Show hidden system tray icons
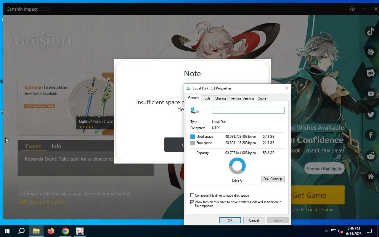The image size is (379, 237). pos(326,231)
